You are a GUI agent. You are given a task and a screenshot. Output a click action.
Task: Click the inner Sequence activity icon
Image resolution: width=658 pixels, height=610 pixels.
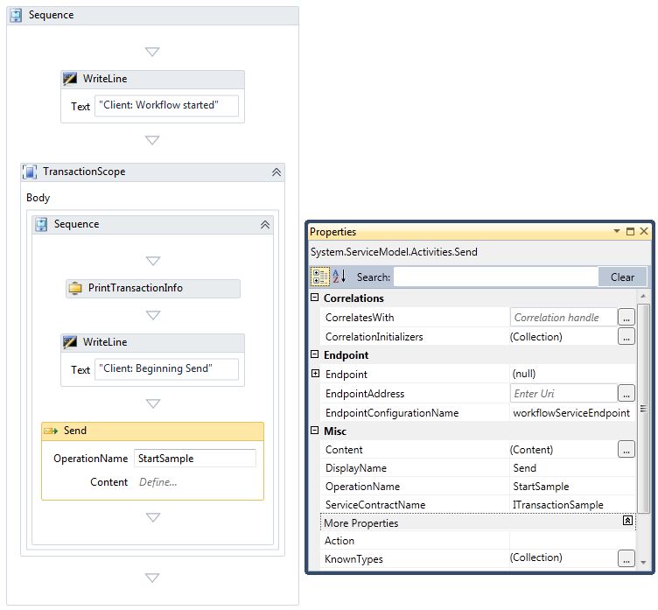(x=41, y=225)
